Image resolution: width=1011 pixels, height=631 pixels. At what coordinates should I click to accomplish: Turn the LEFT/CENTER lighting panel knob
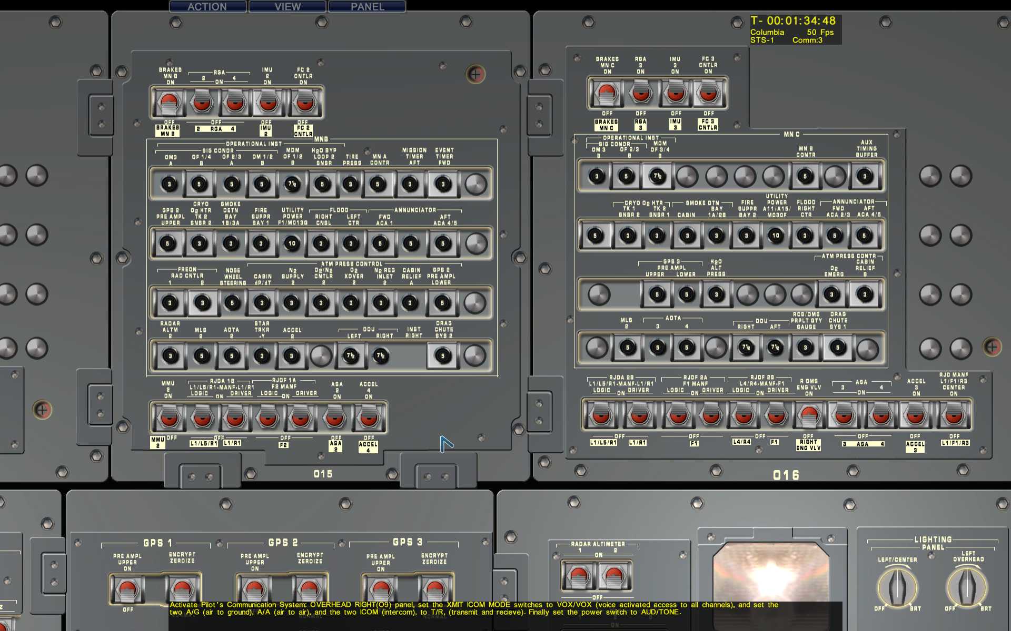(x=897, y=587)
